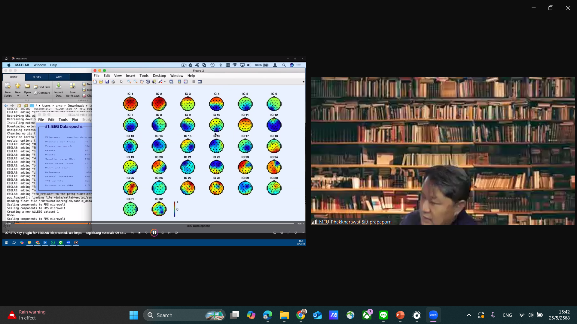Image resolution: width=577 pixels, height=324 pixels.
Task: Toggle repeat in the media player
Action: [176, 233]
